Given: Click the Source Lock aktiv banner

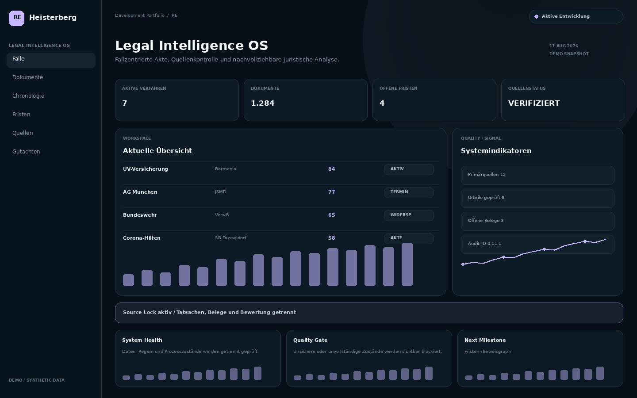Looking at the screenshot, I should pyautogui.click(x=369, y=313).
